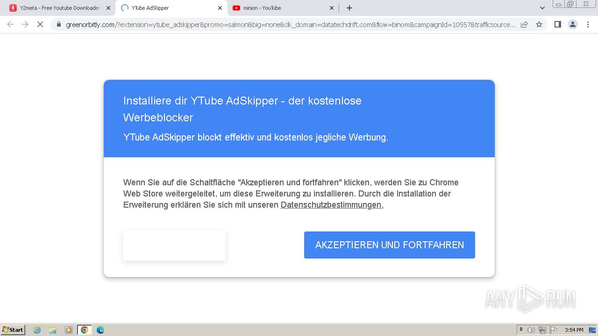Go forward to the next page
The width and height of the screenshot is (598, 336).
click(25, 24)
